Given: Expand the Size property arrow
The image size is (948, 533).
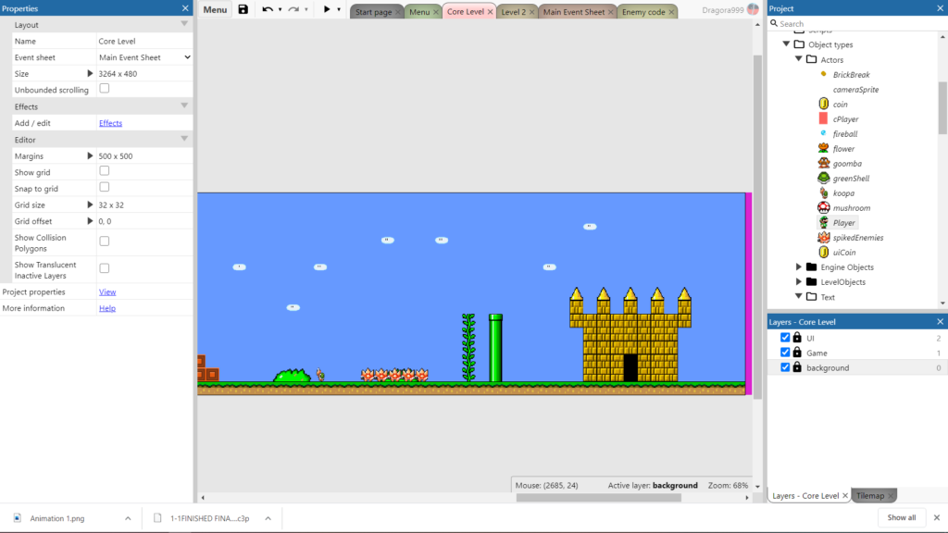Looking at the screenshot, I should pyautogui.click(x=90, y=73).
